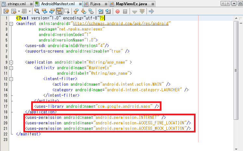243x151 pixels.
Task: Click the Validate XML double-arrow icon
Action: (x=142, y=11)
